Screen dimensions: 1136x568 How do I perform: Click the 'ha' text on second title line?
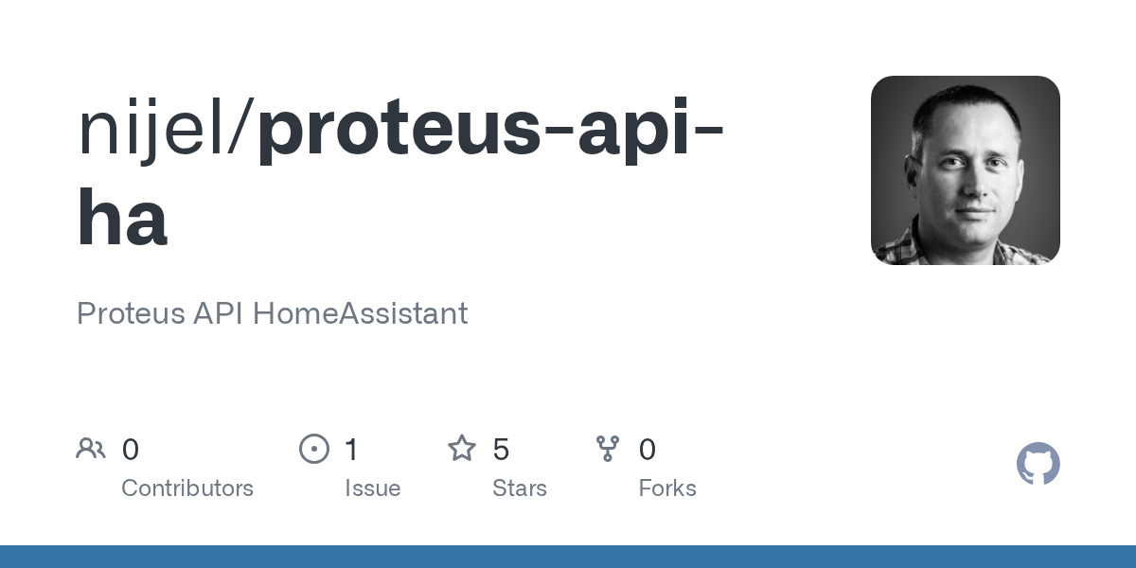pyautogui.click(x=122, y=218)
